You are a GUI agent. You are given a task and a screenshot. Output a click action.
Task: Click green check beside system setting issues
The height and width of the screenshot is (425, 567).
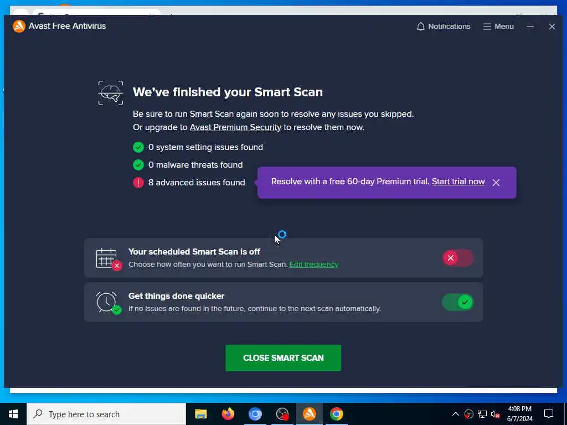tap(138, 147)
